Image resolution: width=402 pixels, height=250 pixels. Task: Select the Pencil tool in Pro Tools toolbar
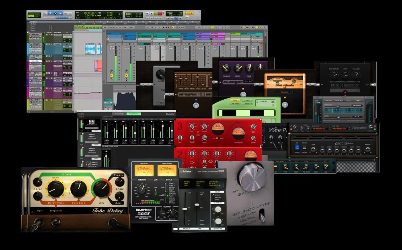pos(70,13)
